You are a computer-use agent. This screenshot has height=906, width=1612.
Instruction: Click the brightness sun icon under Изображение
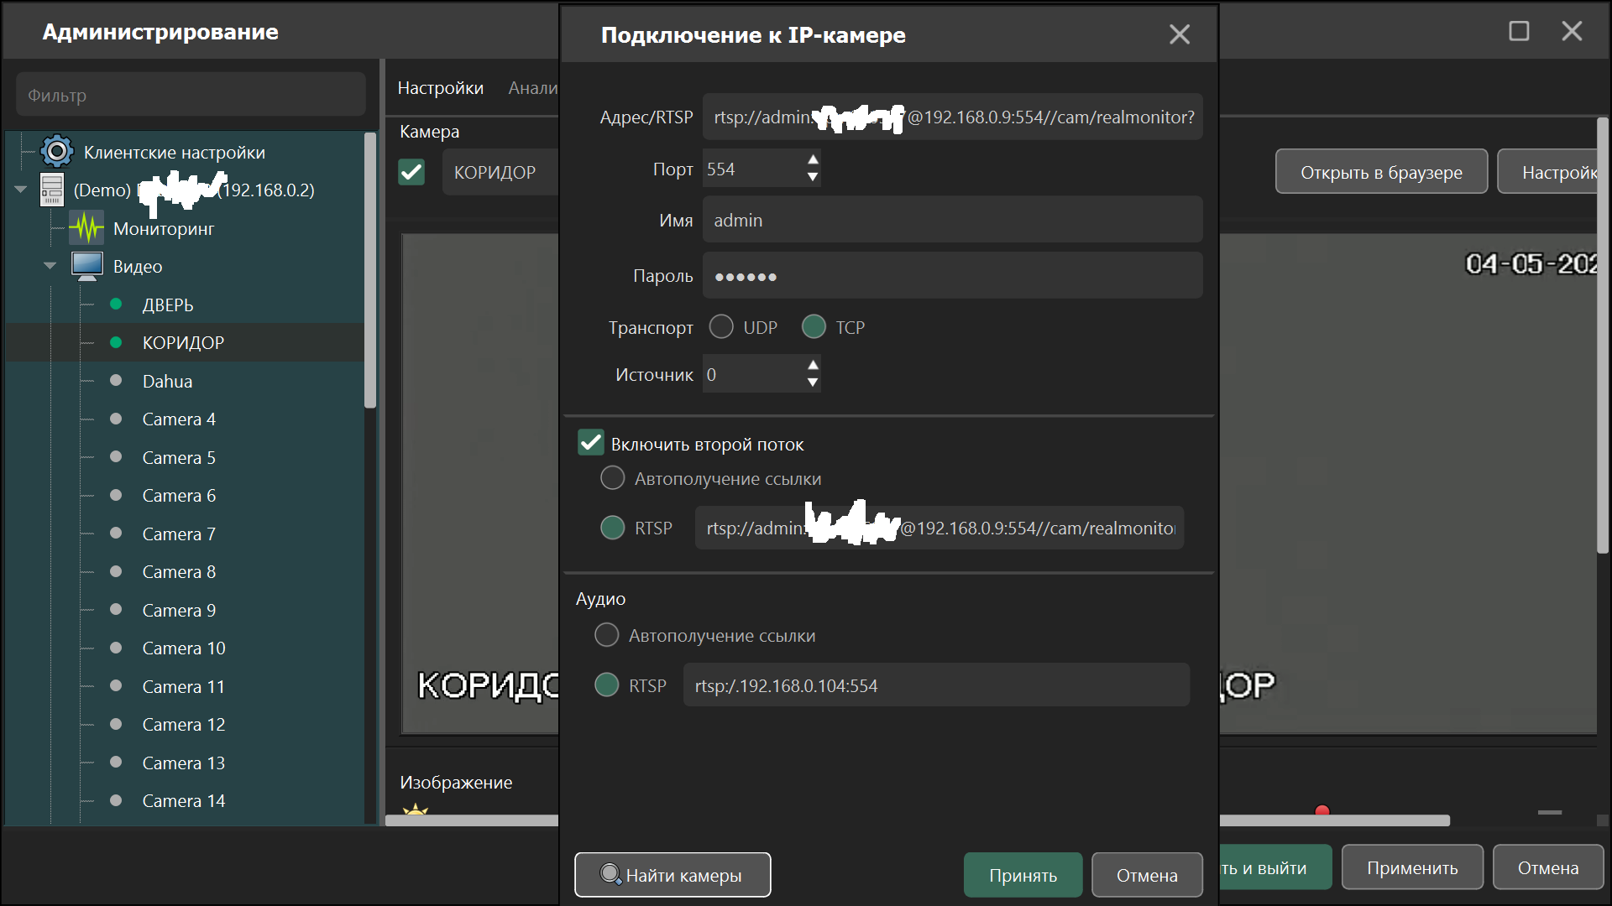pyautogui.click(x=416, y=810)
